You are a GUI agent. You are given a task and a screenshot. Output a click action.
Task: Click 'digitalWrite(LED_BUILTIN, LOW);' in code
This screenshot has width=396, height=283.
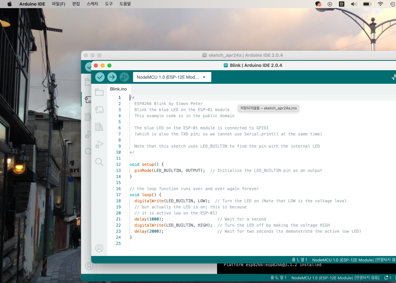(172, 201)
